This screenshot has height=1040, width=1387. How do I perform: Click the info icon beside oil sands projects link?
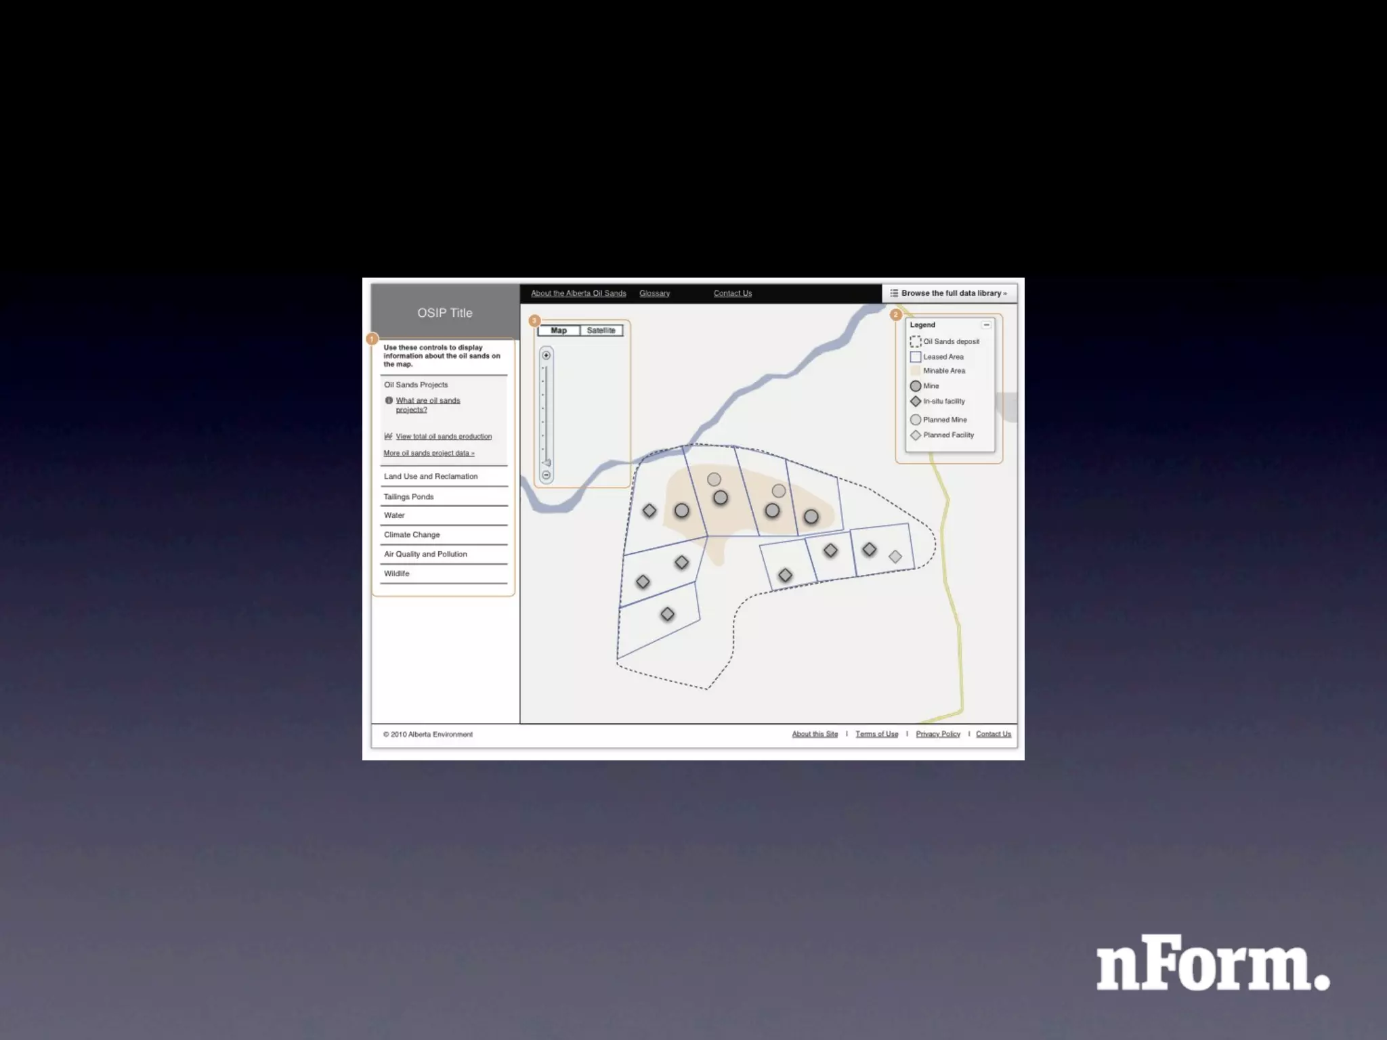pos(389,400)
